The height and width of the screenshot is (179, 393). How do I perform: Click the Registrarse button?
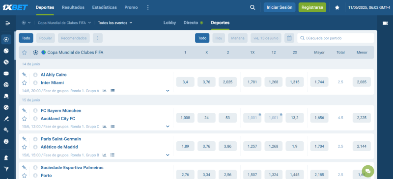(312, 7)
